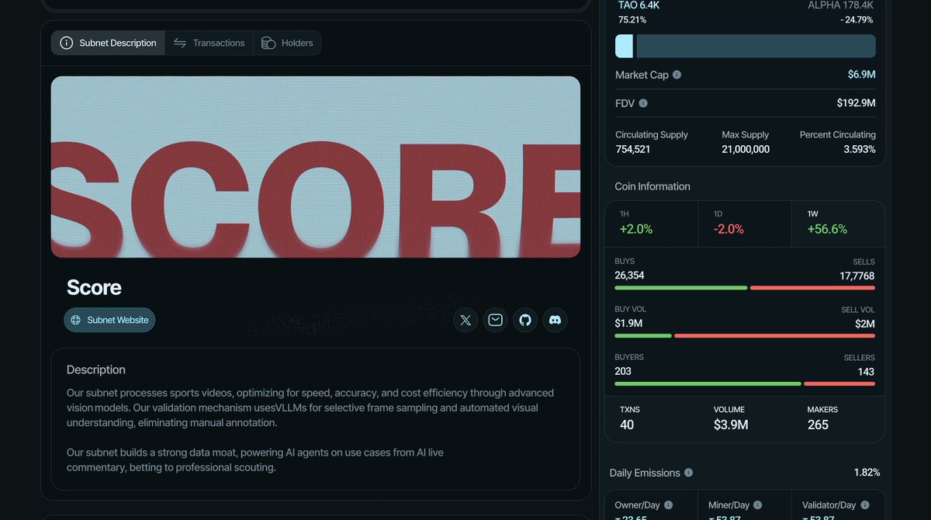The width and height of the screenshot is (931, 520).
Task: Click the BUYS count 26,354
Action: pos(629,276)
